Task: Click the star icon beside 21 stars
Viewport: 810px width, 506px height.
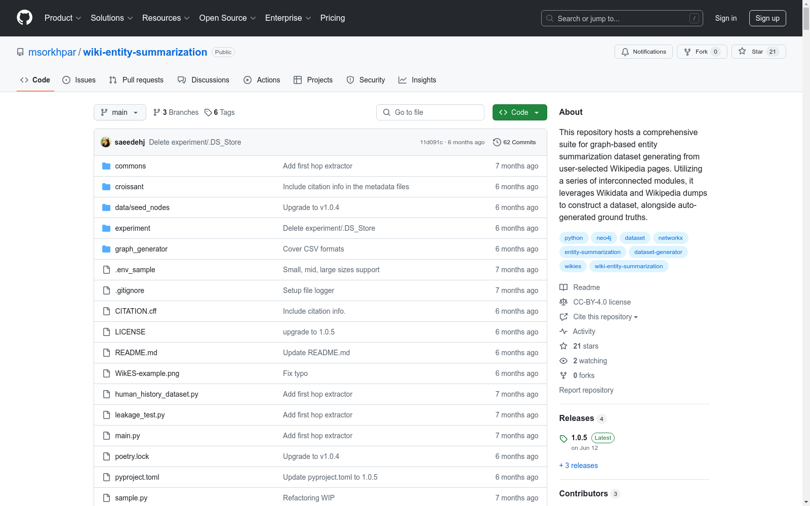Action: point(563,346)
